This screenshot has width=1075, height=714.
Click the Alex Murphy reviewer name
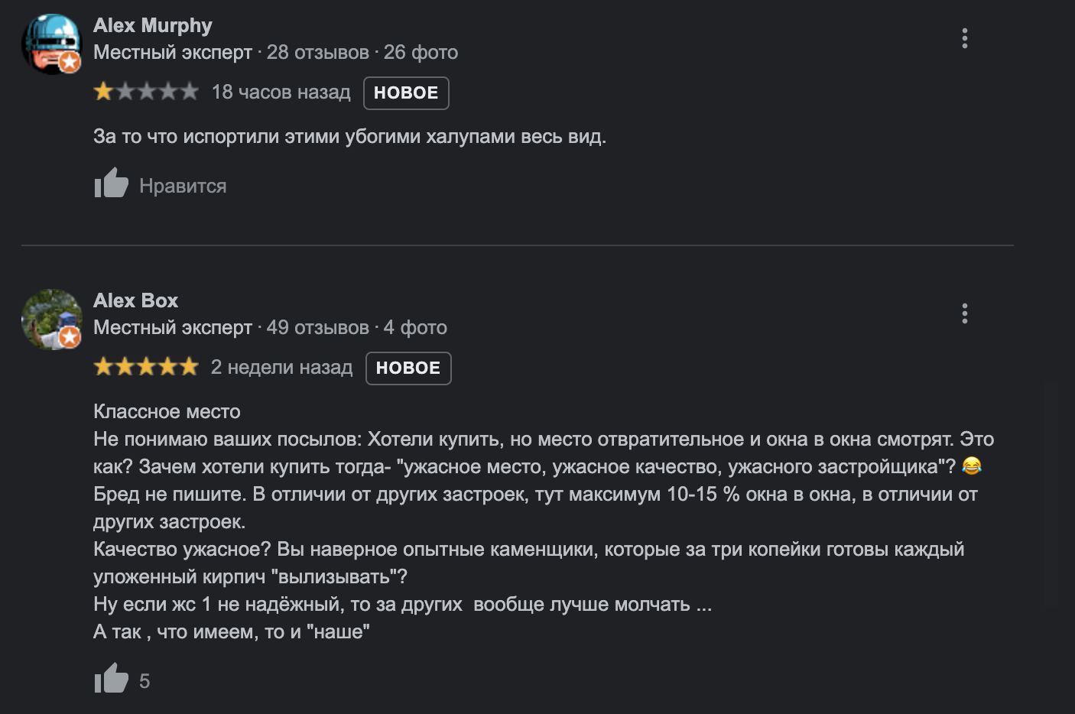[153, 25]
